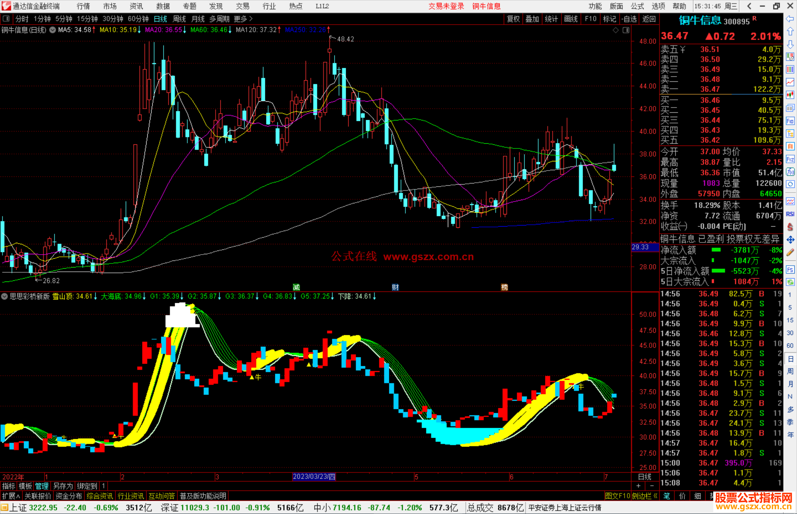
Task: Click the back arrow icon in the sidebar
Action: tap(790, 19)
